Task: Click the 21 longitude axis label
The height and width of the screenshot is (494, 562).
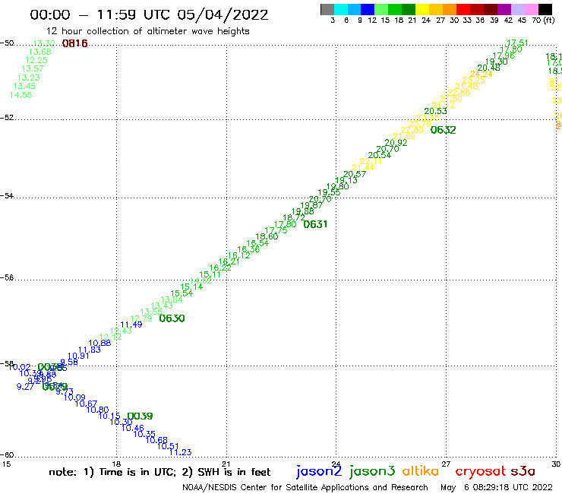Action: point(226,464)
